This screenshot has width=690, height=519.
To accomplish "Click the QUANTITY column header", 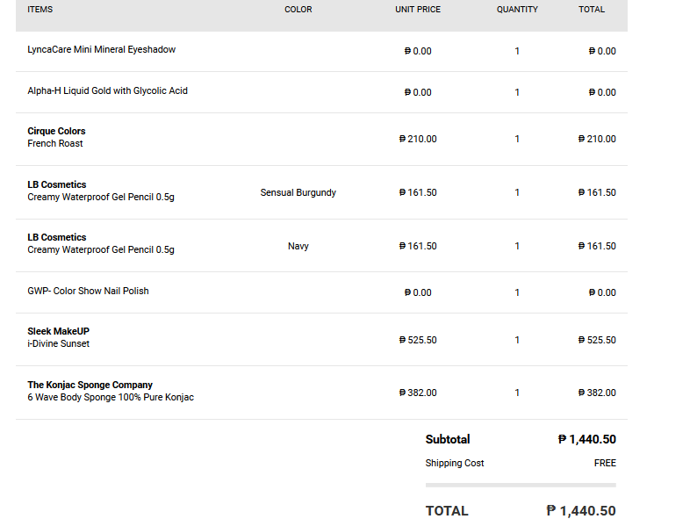I will pyautogui.click(x=517, y=10).
